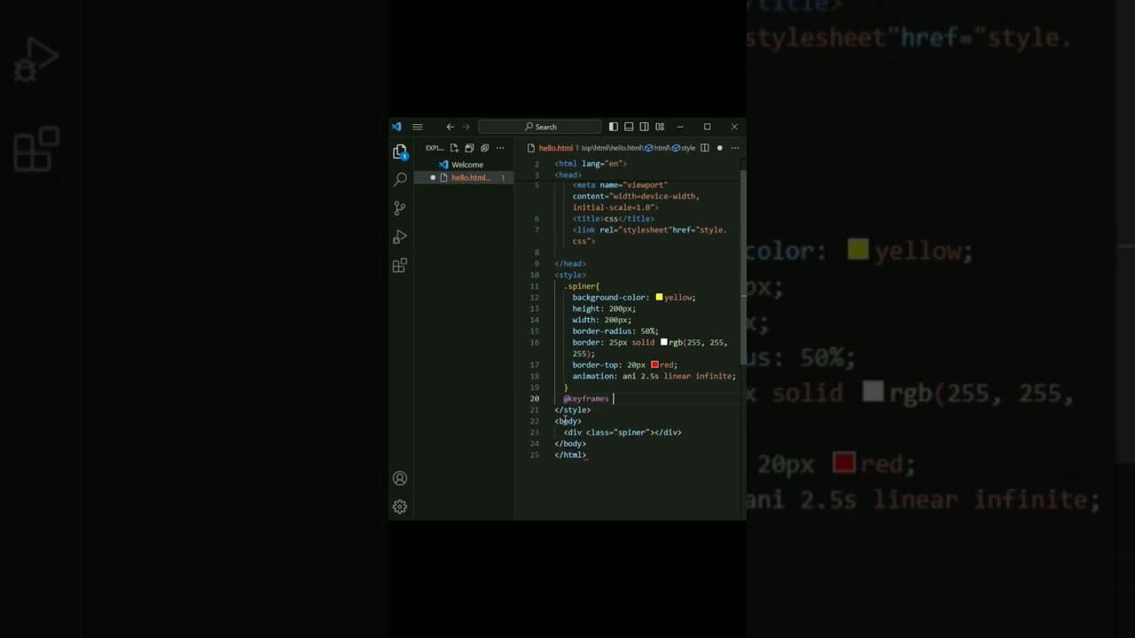
Task: Open the Run and Debug view
Action: click(x=400, y=237)
